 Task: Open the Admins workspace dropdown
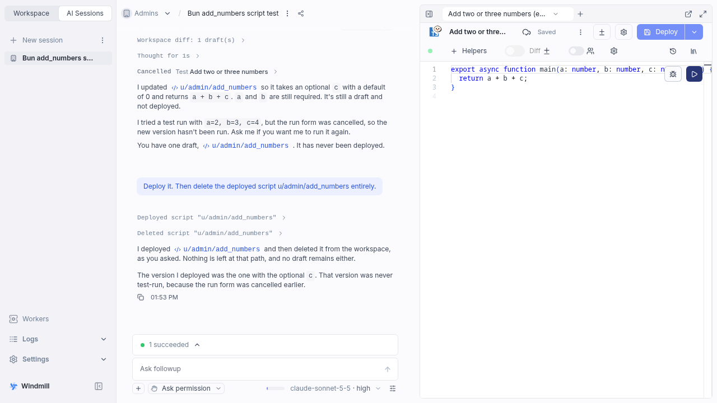coord(146,13)
